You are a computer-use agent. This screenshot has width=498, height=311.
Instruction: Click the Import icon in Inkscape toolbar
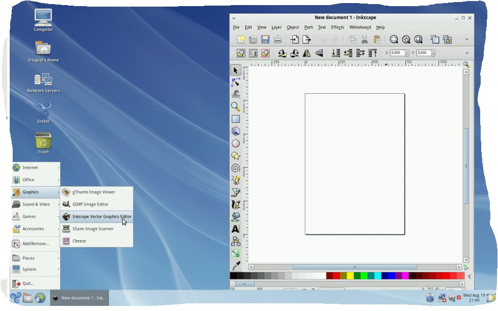[294, 39]
